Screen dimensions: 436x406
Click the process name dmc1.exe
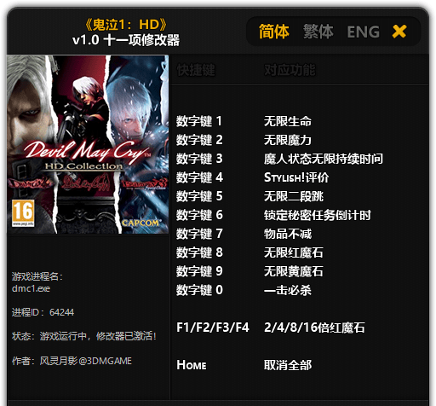[x=31, y=288]
